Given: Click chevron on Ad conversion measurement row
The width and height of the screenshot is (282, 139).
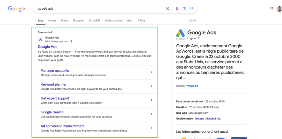Looking at the screenshot, I should pos(151,128).
